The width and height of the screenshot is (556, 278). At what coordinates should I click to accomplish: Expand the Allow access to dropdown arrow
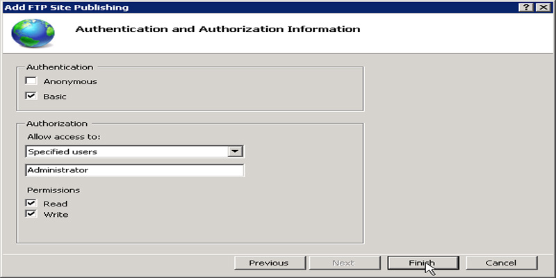click(236, 151)
